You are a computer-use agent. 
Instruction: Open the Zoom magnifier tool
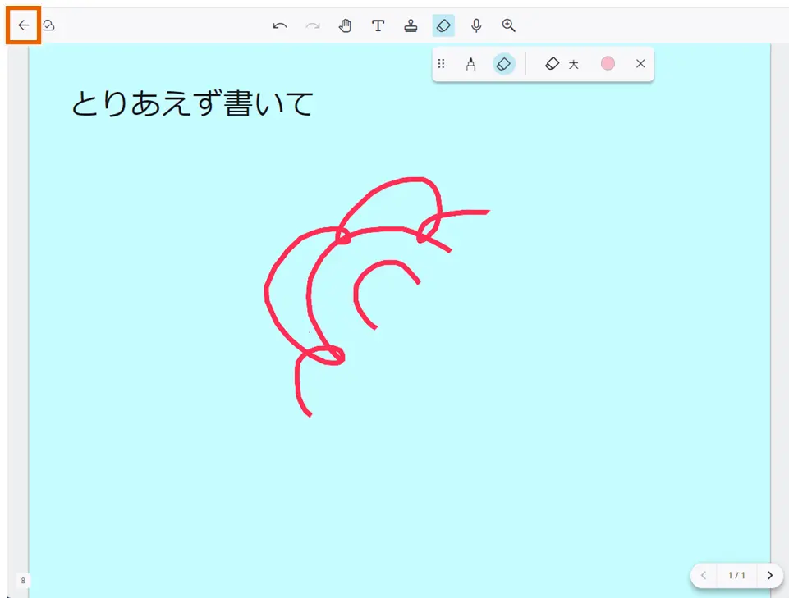508,25
